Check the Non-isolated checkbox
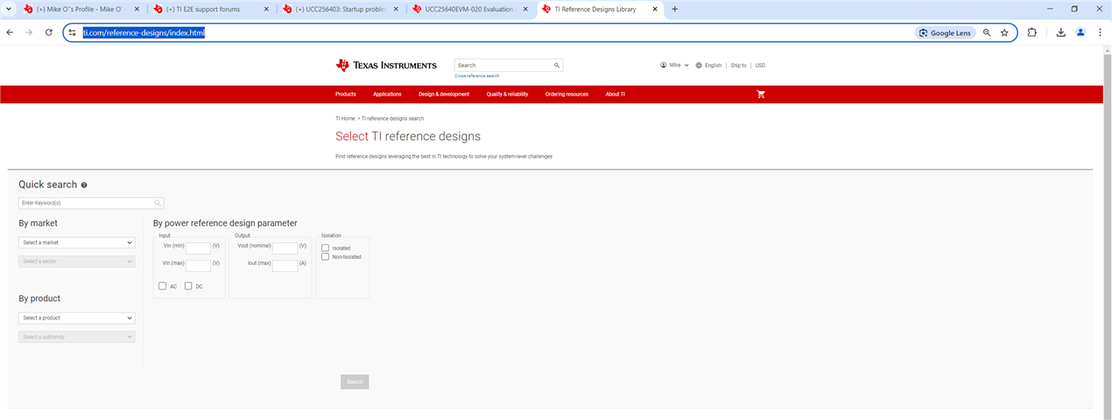The width and height of the screenshot is (1112, 420). click(x=325, y=256)
